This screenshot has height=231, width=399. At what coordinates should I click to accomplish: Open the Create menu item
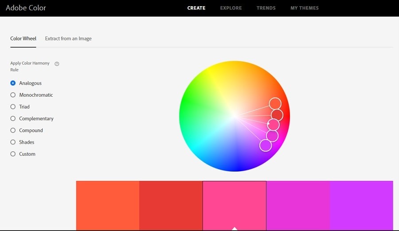click(x=196, y=8)
